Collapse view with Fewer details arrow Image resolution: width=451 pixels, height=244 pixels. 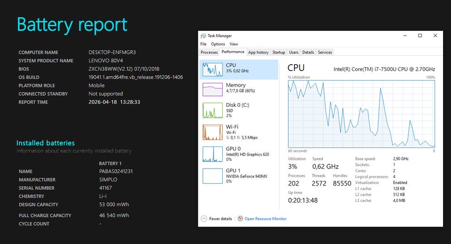pos(203,219)
